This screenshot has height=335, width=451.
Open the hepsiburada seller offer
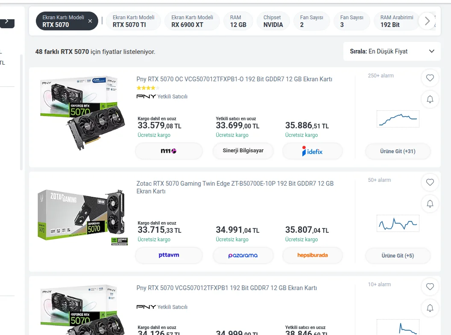pyautogui.click(x=312, y=255)
